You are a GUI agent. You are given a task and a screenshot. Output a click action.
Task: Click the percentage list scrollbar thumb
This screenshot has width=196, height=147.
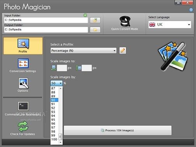click(x=60, y=137)
